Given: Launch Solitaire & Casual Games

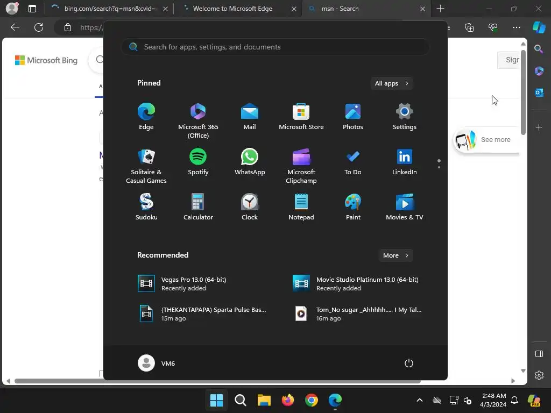Looking at the screenshot, I should coord(146,166).
